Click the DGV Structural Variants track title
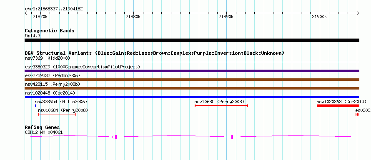This screenshot has width=371, height=160. coord(155,53)
